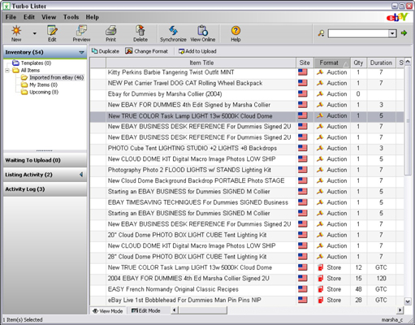This screenshot has width=415, height=325.
Task: Open the Edit tool in toolbar
Action: [52, 33]
